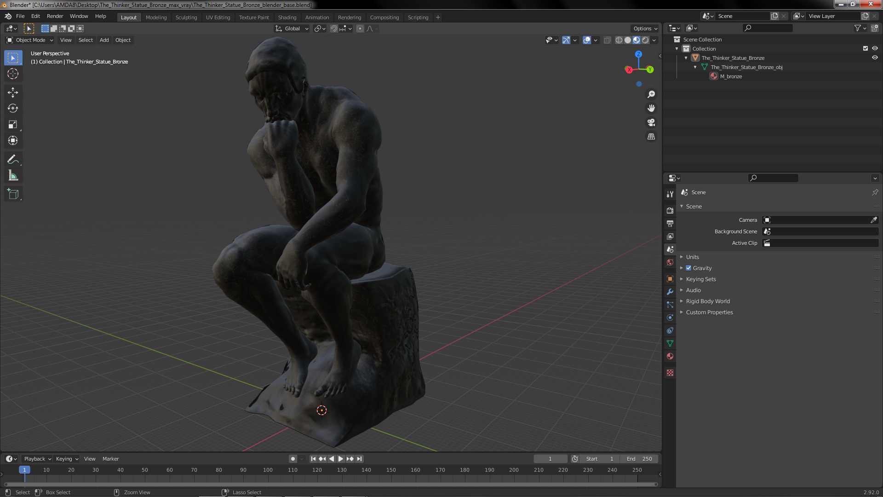This screenshot has height=497, width=883.
Task: Select the Add Cube tool
Action: coord(13,194)
